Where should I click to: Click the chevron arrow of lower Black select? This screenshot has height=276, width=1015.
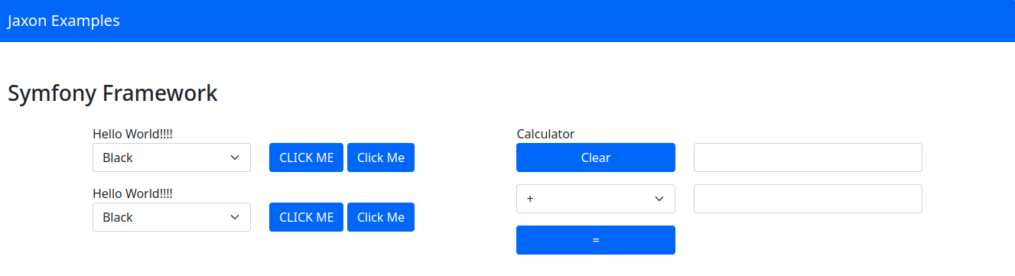click(235, 217)
